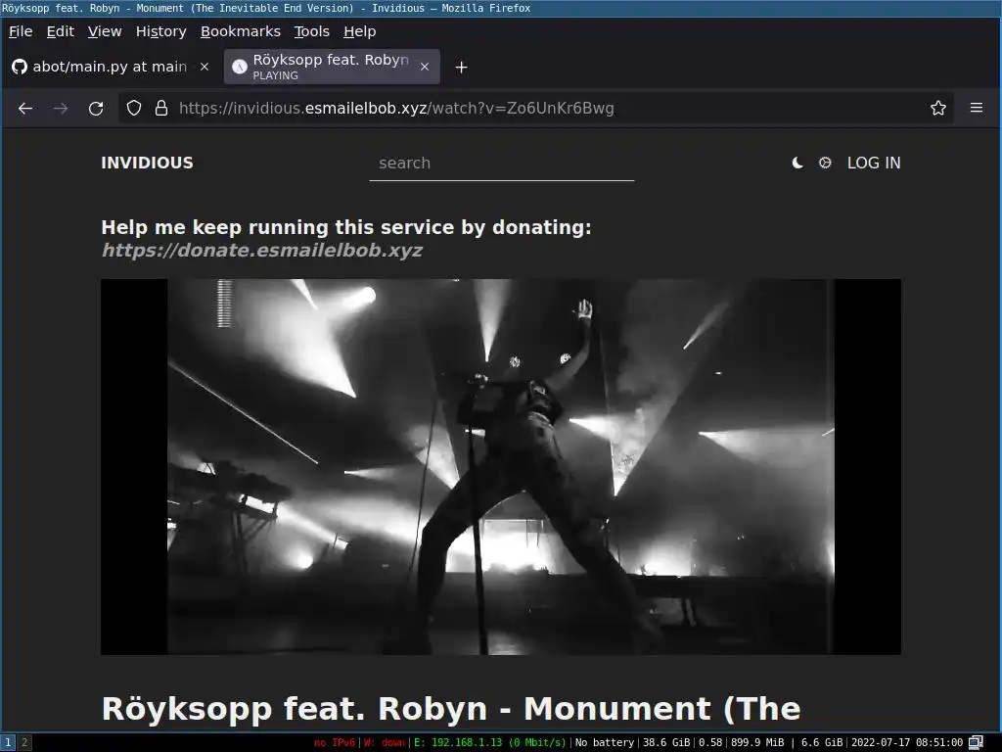Open the Edit menu
The height and width of the screenshot is (752, 1002).
pos(60,31)
